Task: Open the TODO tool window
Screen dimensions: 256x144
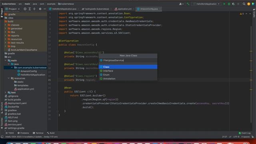Action: (10, 133)
